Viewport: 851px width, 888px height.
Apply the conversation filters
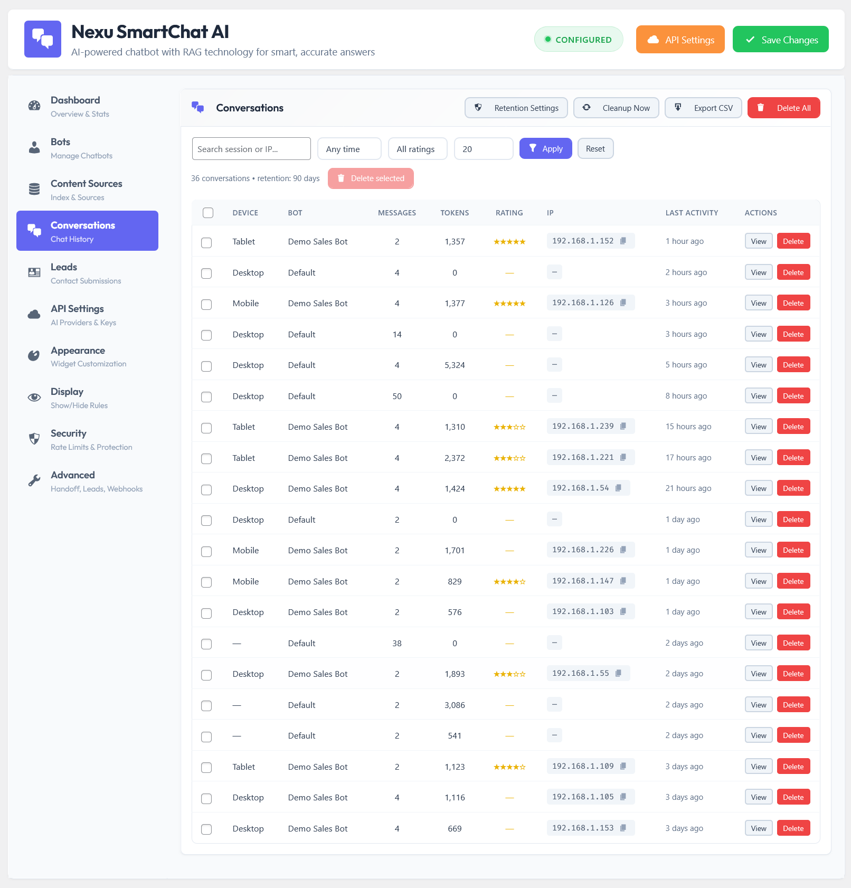tap(546, 148)
